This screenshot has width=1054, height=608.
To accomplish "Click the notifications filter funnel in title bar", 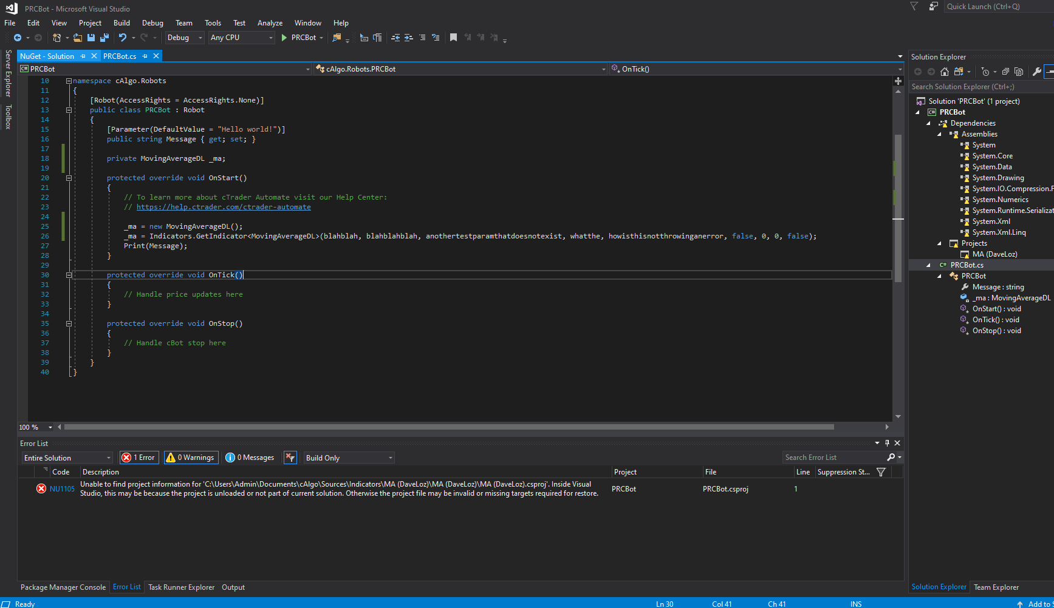I will coord(914,7).
